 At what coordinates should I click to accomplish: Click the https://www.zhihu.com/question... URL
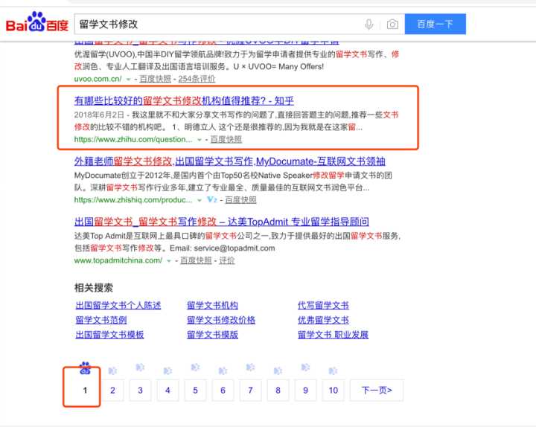pyautogui.click(x=133, y=139)
